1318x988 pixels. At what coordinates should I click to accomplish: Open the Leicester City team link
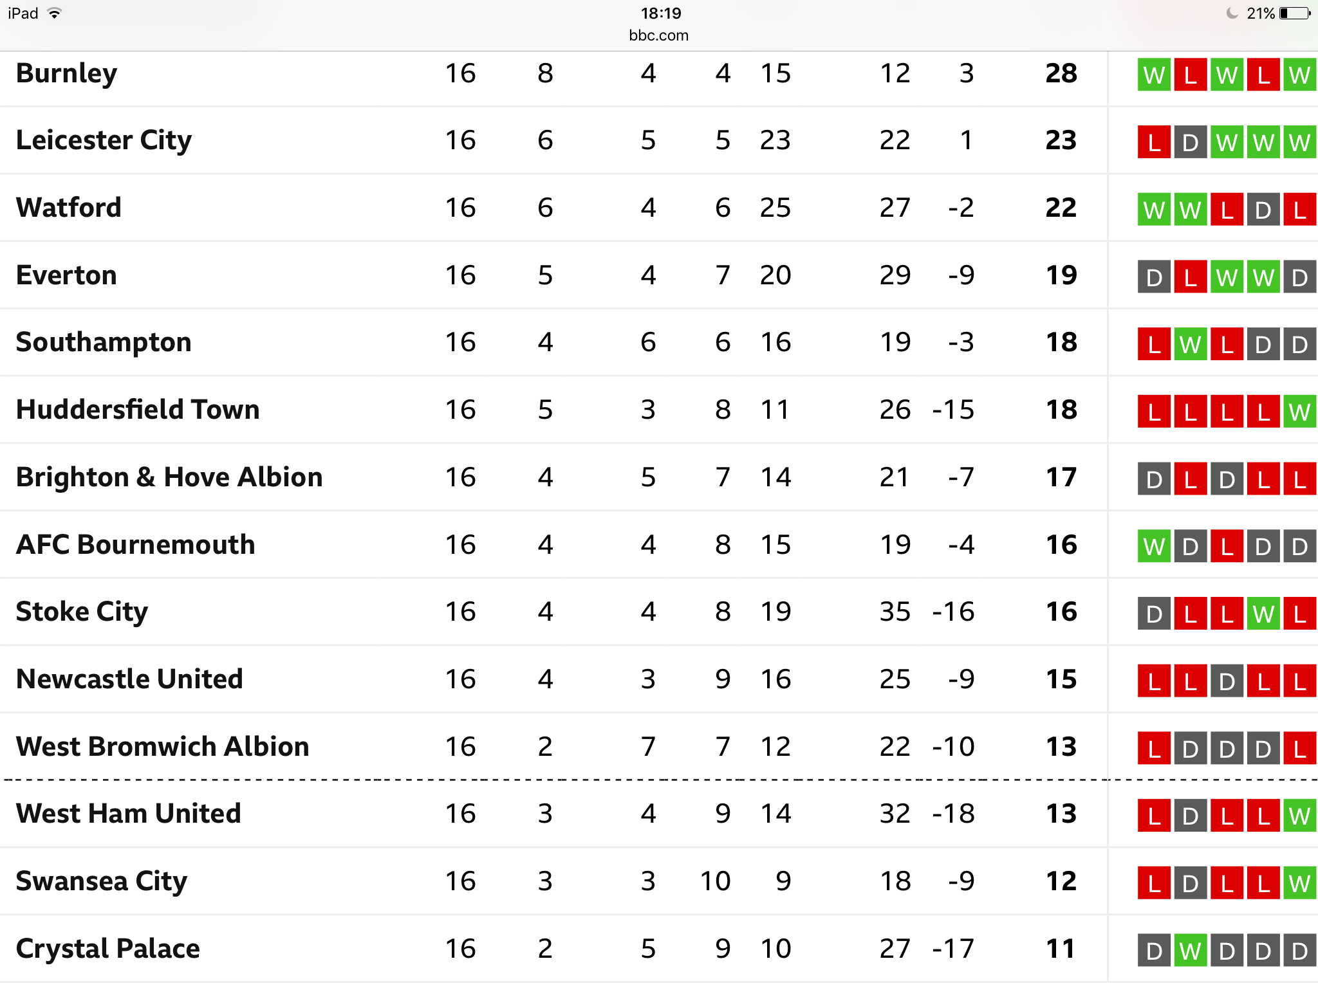[x=104, y=140]
